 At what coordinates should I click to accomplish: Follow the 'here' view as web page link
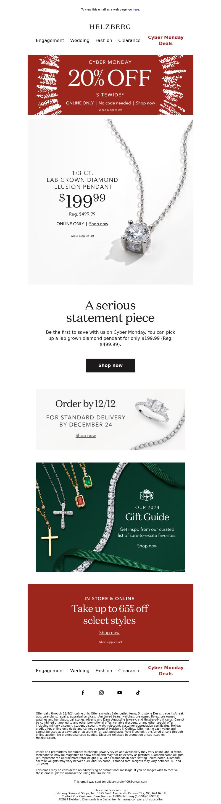136,10
